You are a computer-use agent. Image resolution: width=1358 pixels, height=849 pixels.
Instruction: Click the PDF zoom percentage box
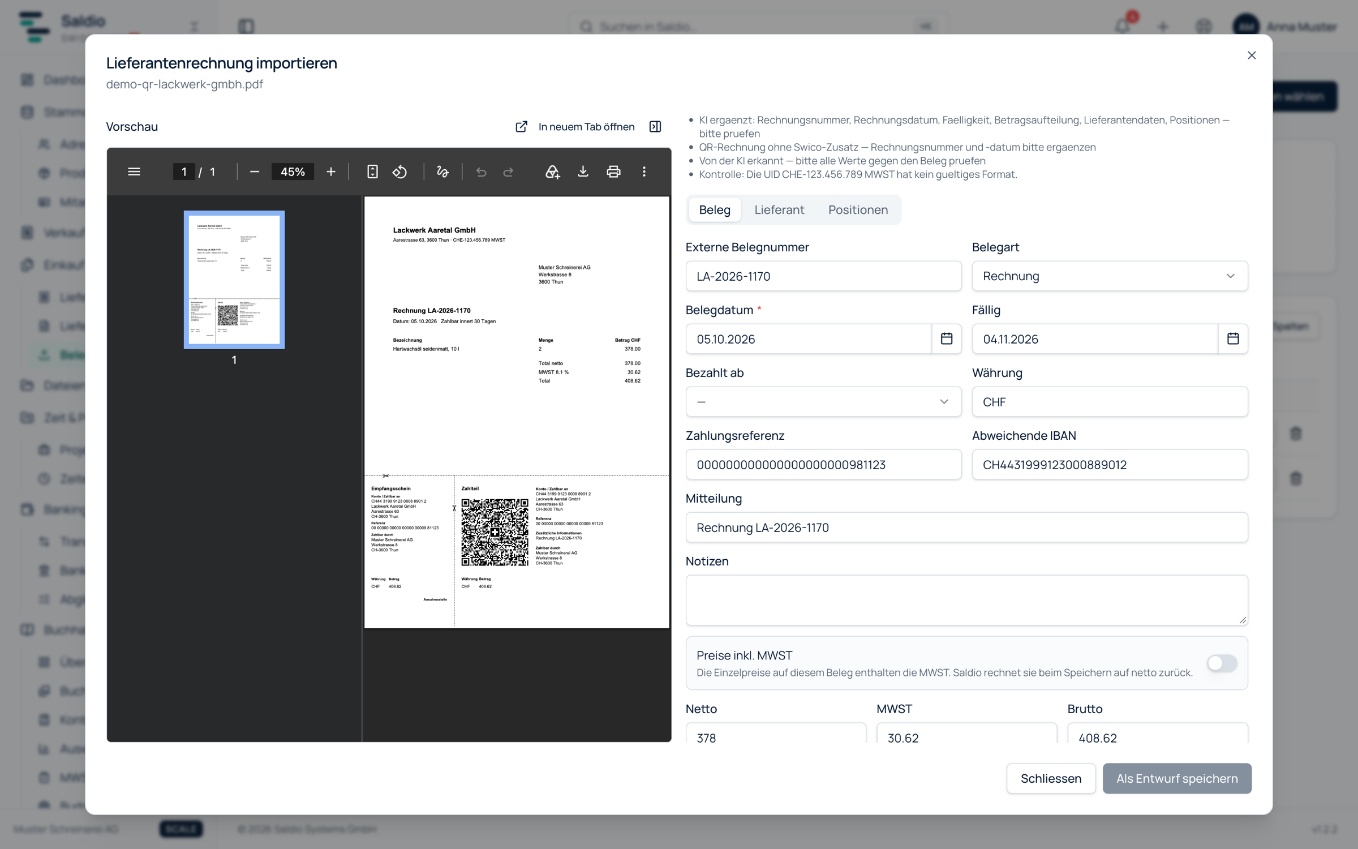click(x=293, y=171)
